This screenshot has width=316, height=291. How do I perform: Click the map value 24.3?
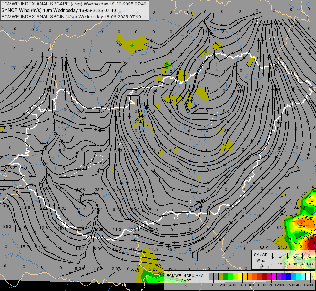tap(153, 230)
